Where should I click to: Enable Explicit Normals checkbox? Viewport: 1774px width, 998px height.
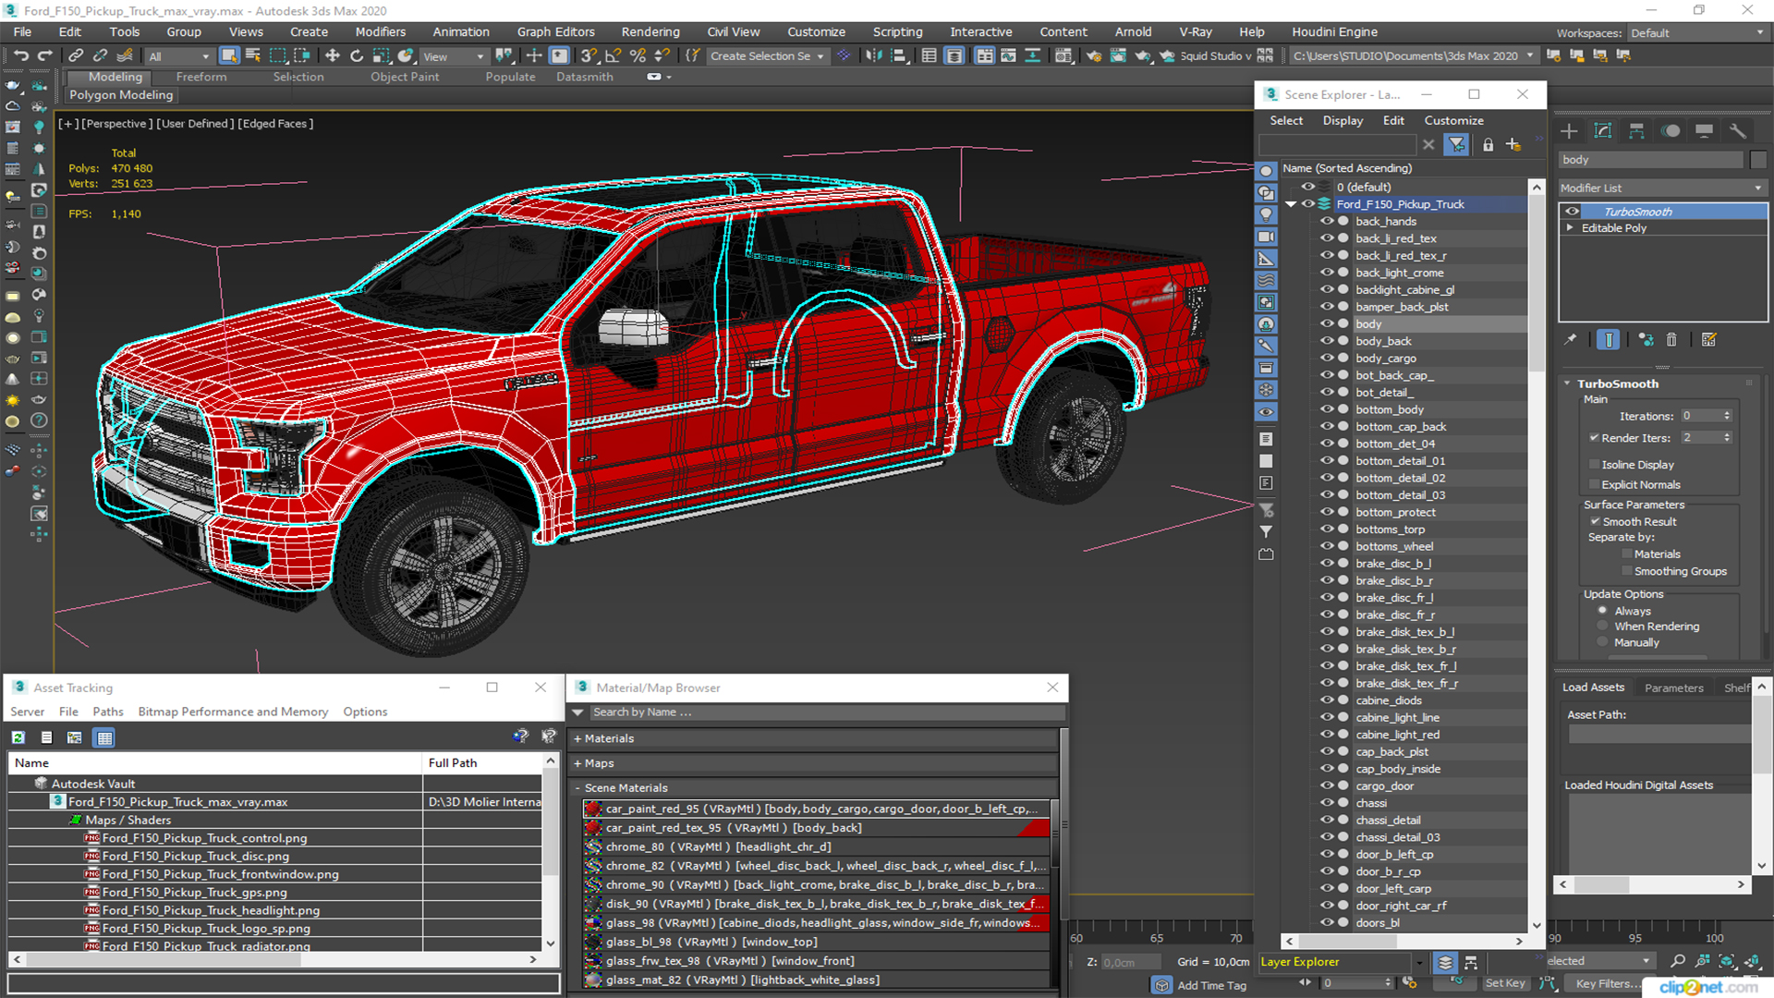click(1594, 485)
